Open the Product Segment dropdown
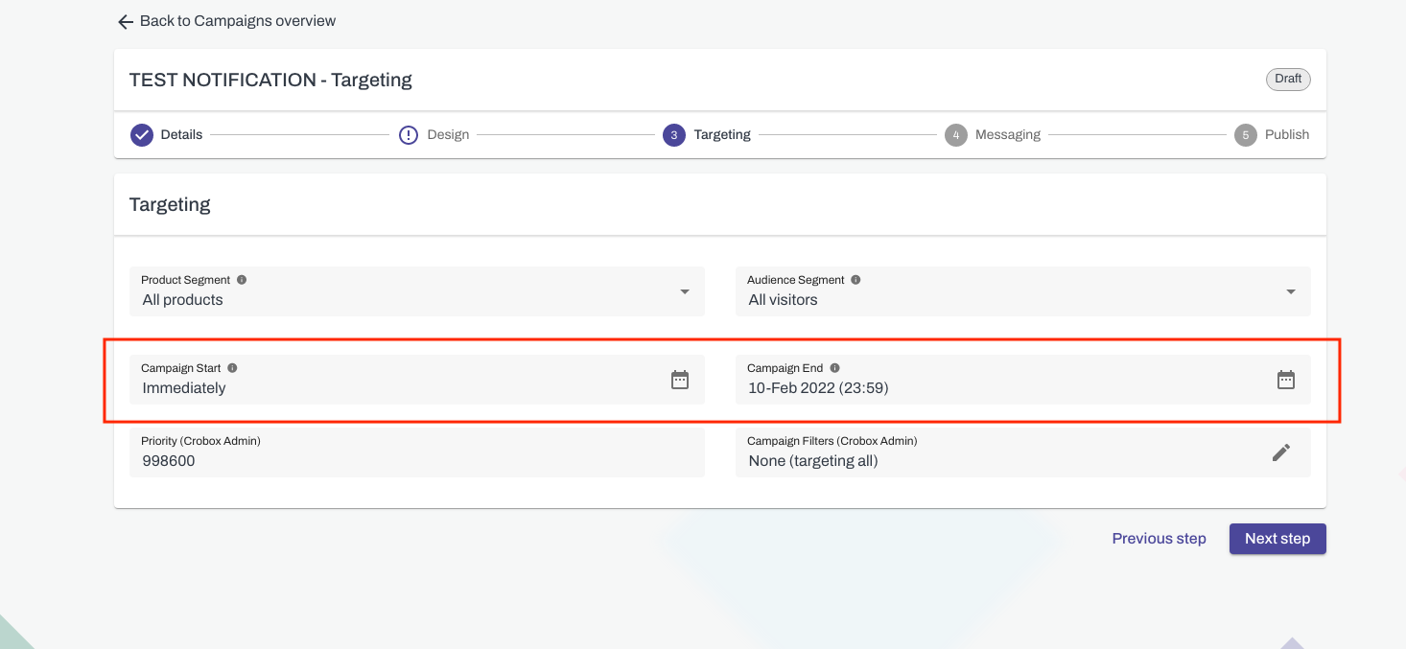Screen dimensions: 1406x649 [685, 291]
